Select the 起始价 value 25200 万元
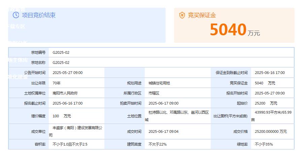Screen dimensions: 306x154 click(266, 103)
